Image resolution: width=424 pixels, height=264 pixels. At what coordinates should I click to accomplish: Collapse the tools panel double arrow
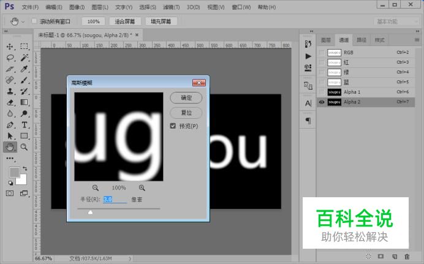click(6, 31)
